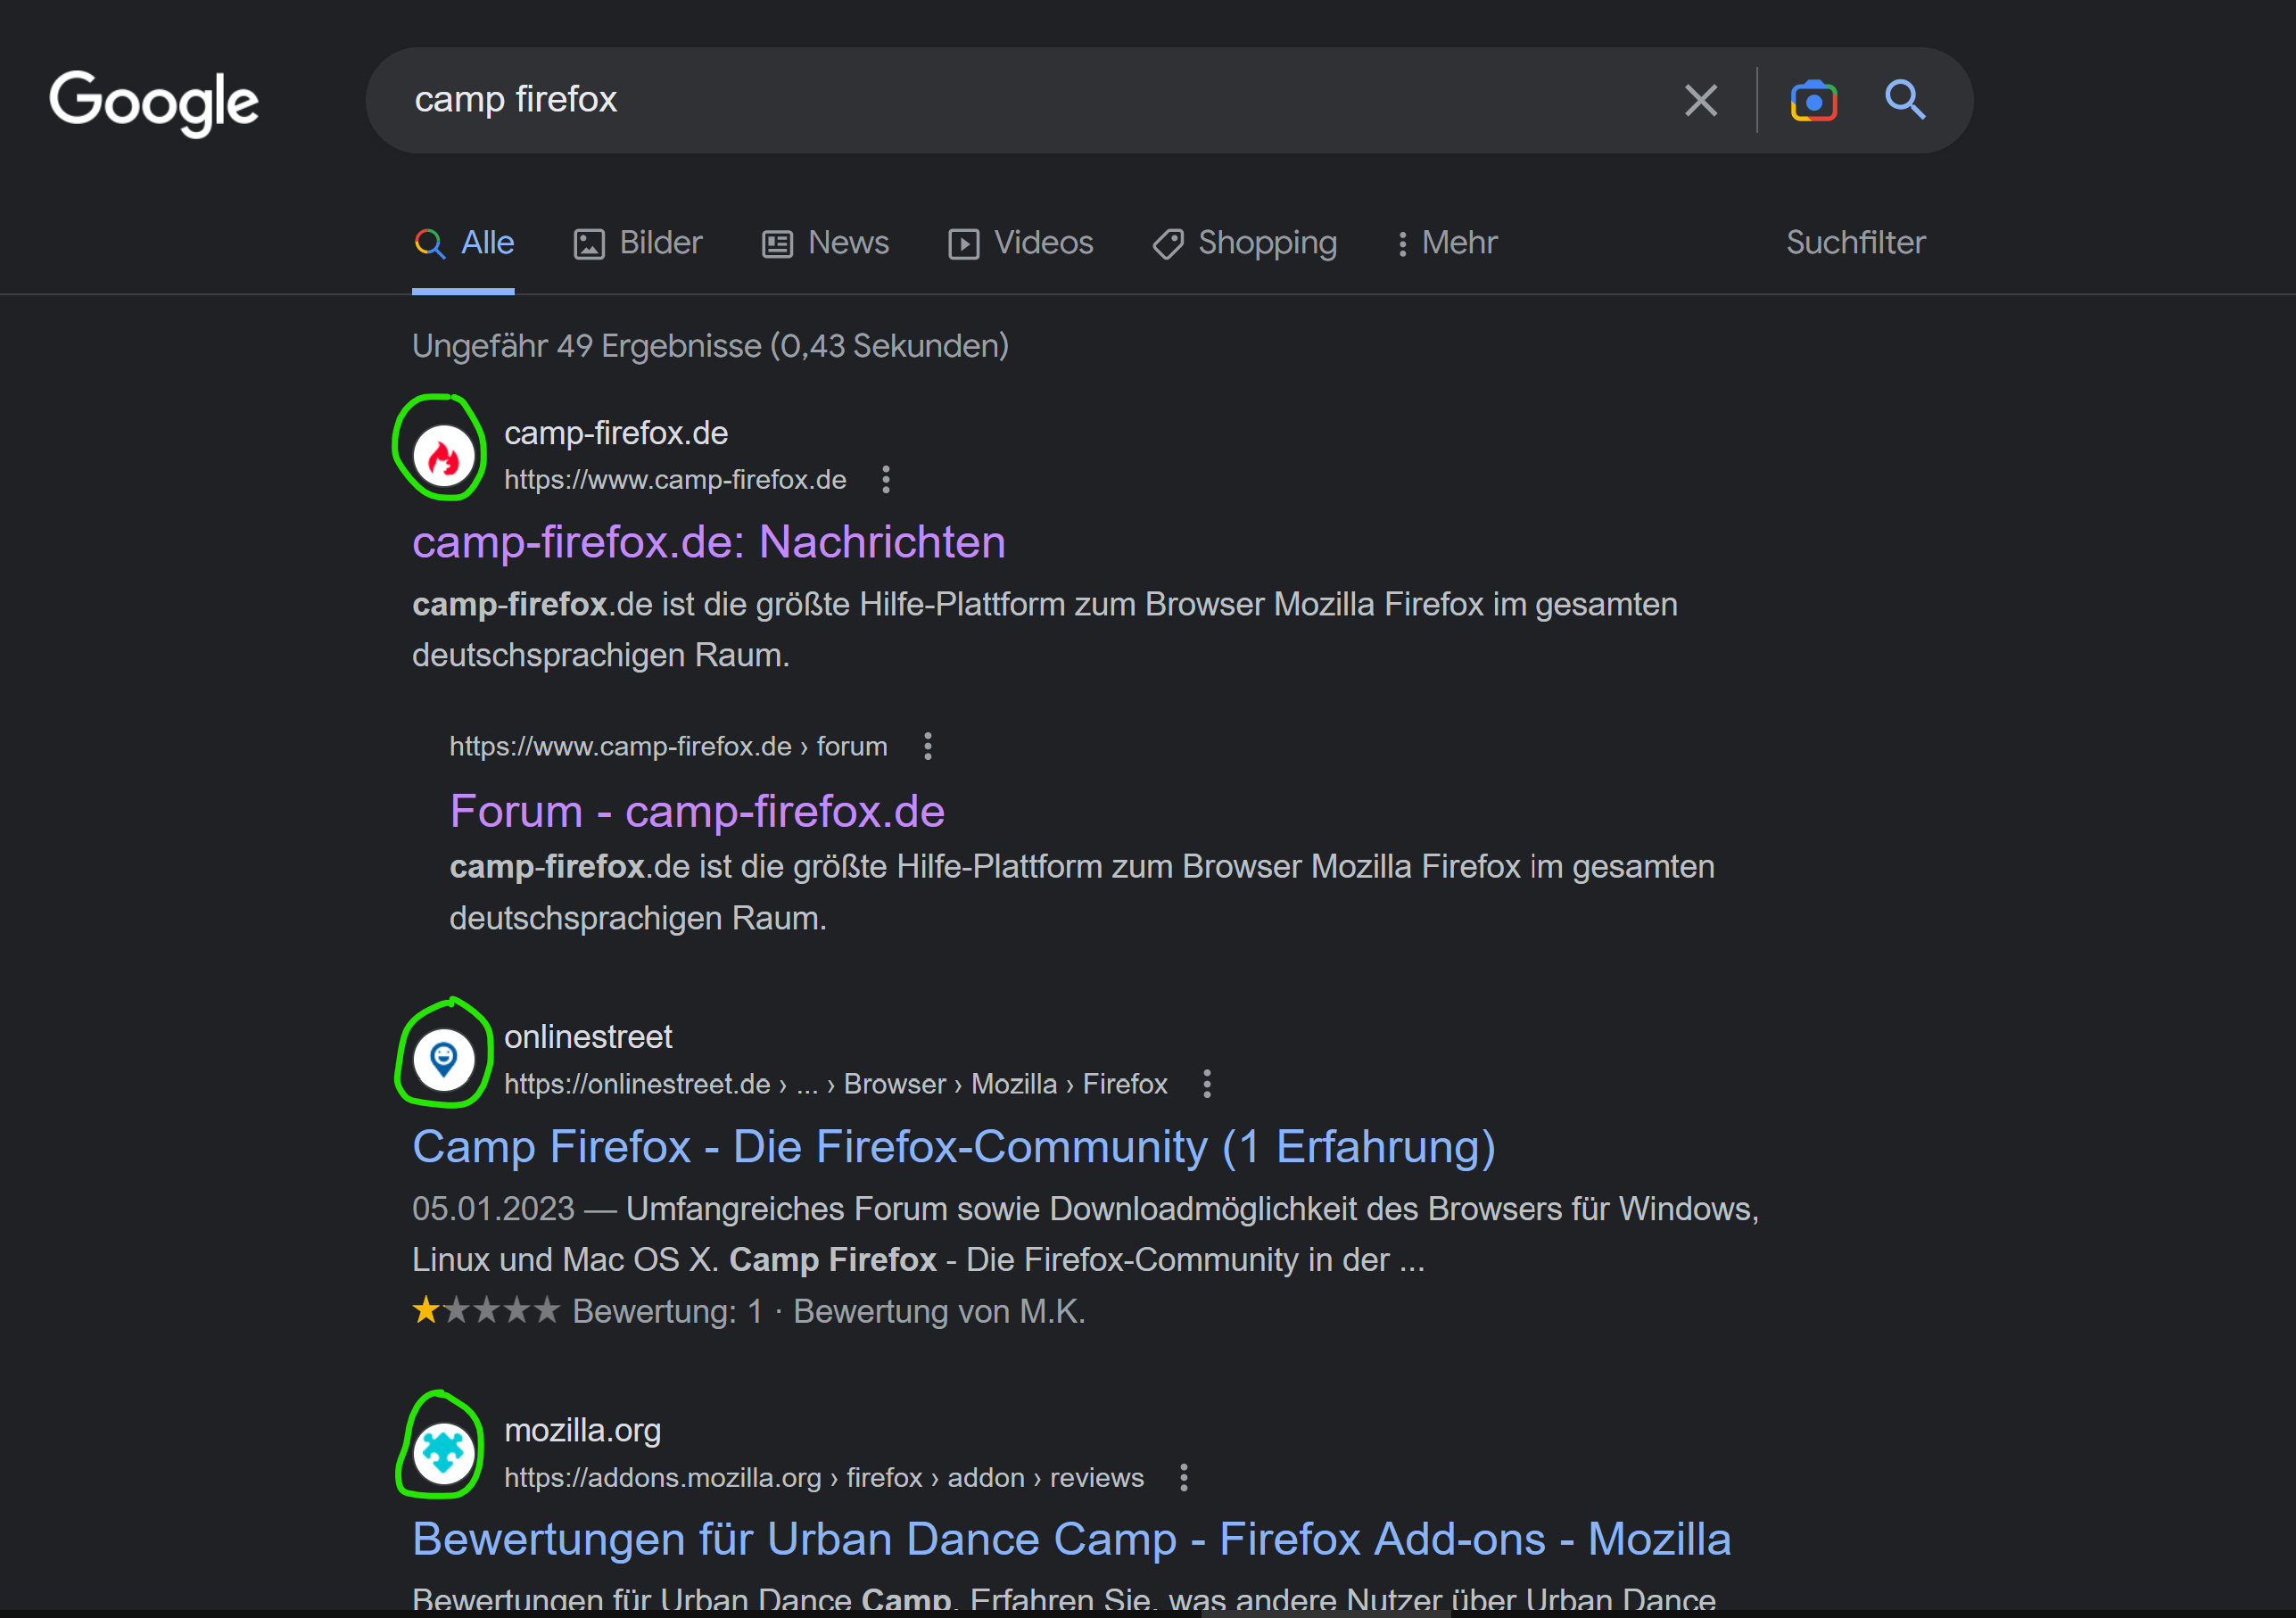Screen dimensions: 2296x1618
Task: Open three-dot menu beside camp-firefox.de URL
Action: tap(886, 480)
